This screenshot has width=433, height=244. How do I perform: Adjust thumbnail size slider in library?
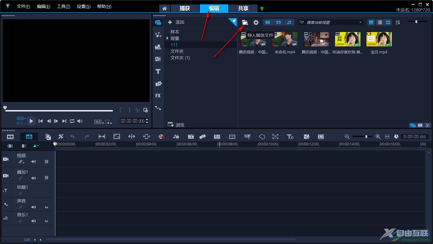(x=416, y=21)
